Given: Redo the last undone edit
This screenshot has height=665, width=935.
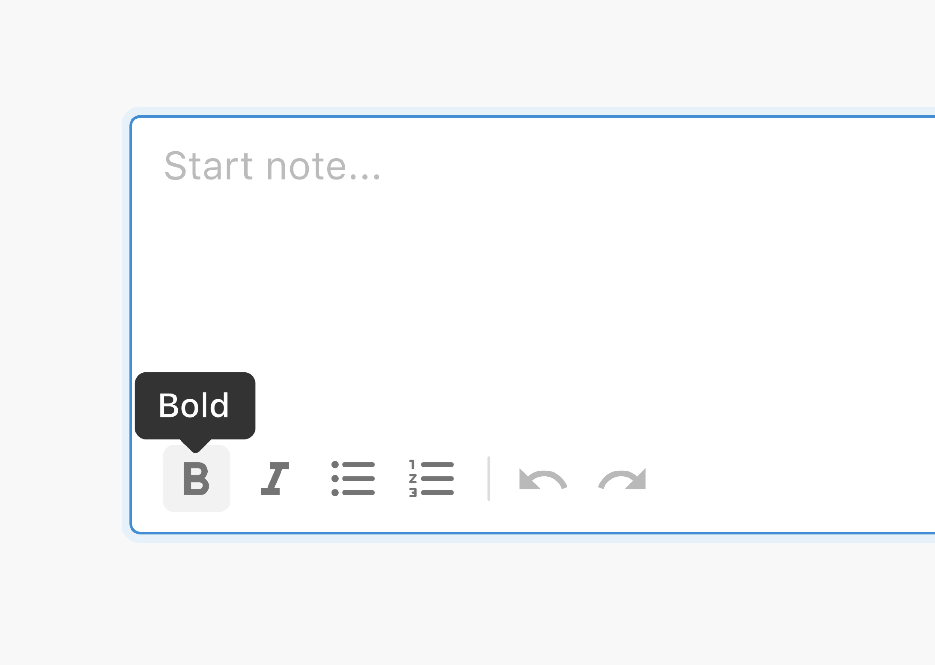Looking at the screenshot, I should pos(622,479).
